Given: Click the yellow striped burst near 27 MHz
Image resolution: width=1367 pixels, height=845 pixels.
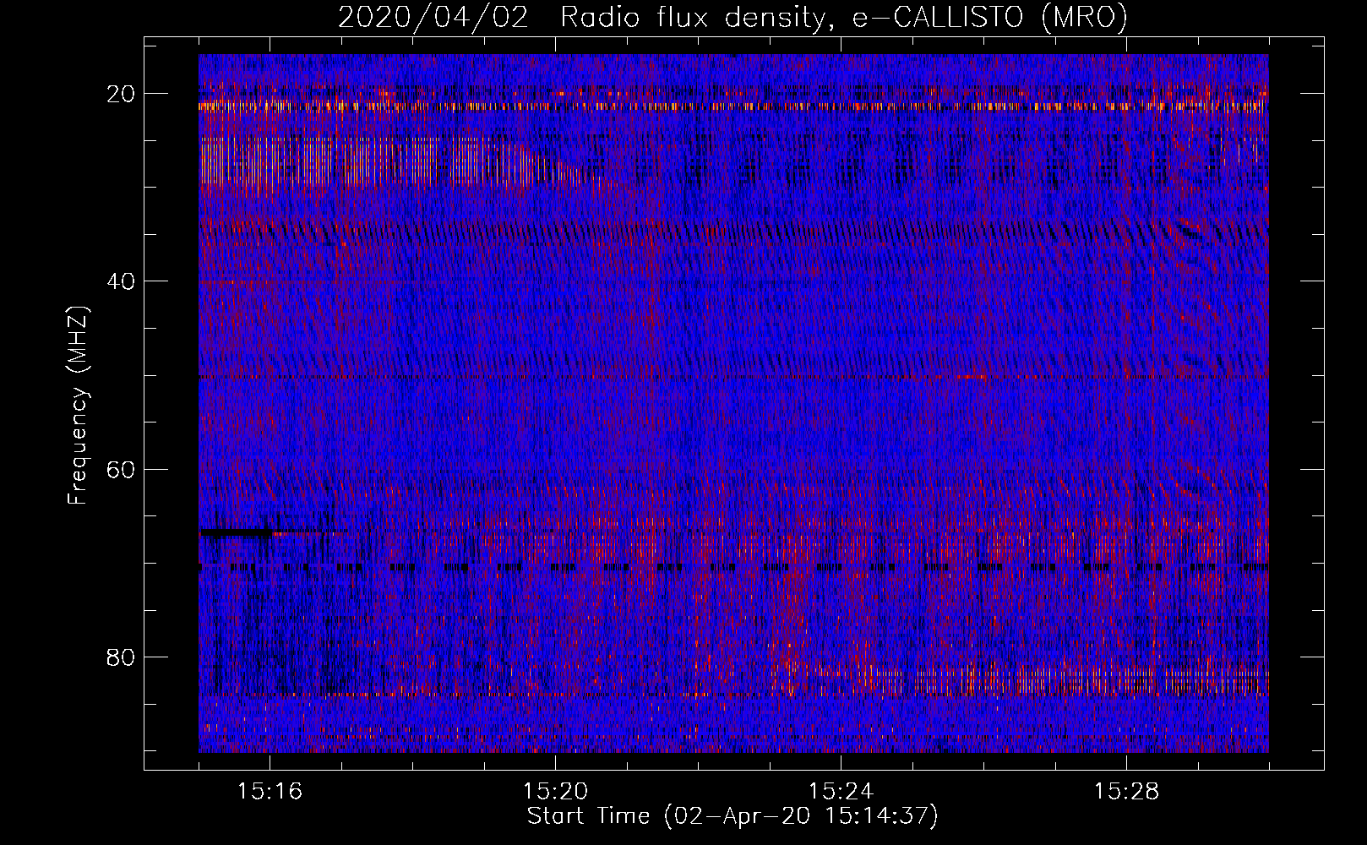Looking at the screenshot, I should (x=355, y=162).
